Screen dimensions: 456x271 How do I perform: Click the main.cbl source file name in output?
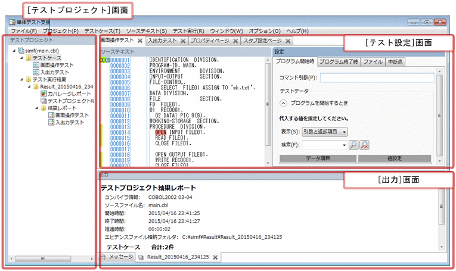coord(158,205)
